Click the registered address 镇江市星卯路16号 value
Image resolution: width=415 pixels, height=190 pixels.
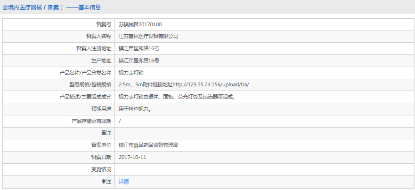point(139,48)
